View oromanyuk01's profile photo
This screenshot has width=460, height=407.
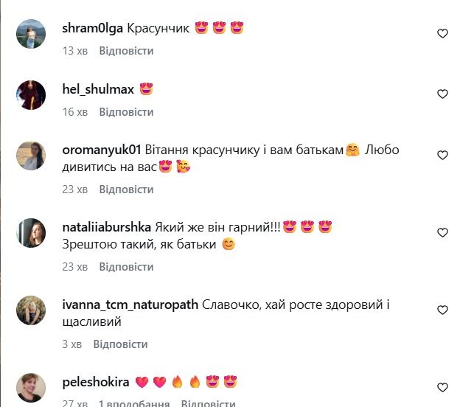31,156
